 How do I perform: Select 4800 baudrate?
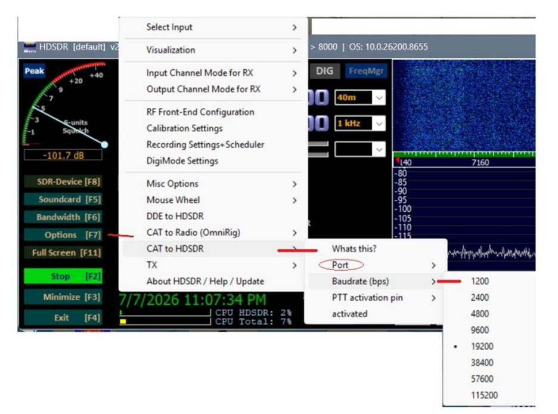tap(489, 314)
